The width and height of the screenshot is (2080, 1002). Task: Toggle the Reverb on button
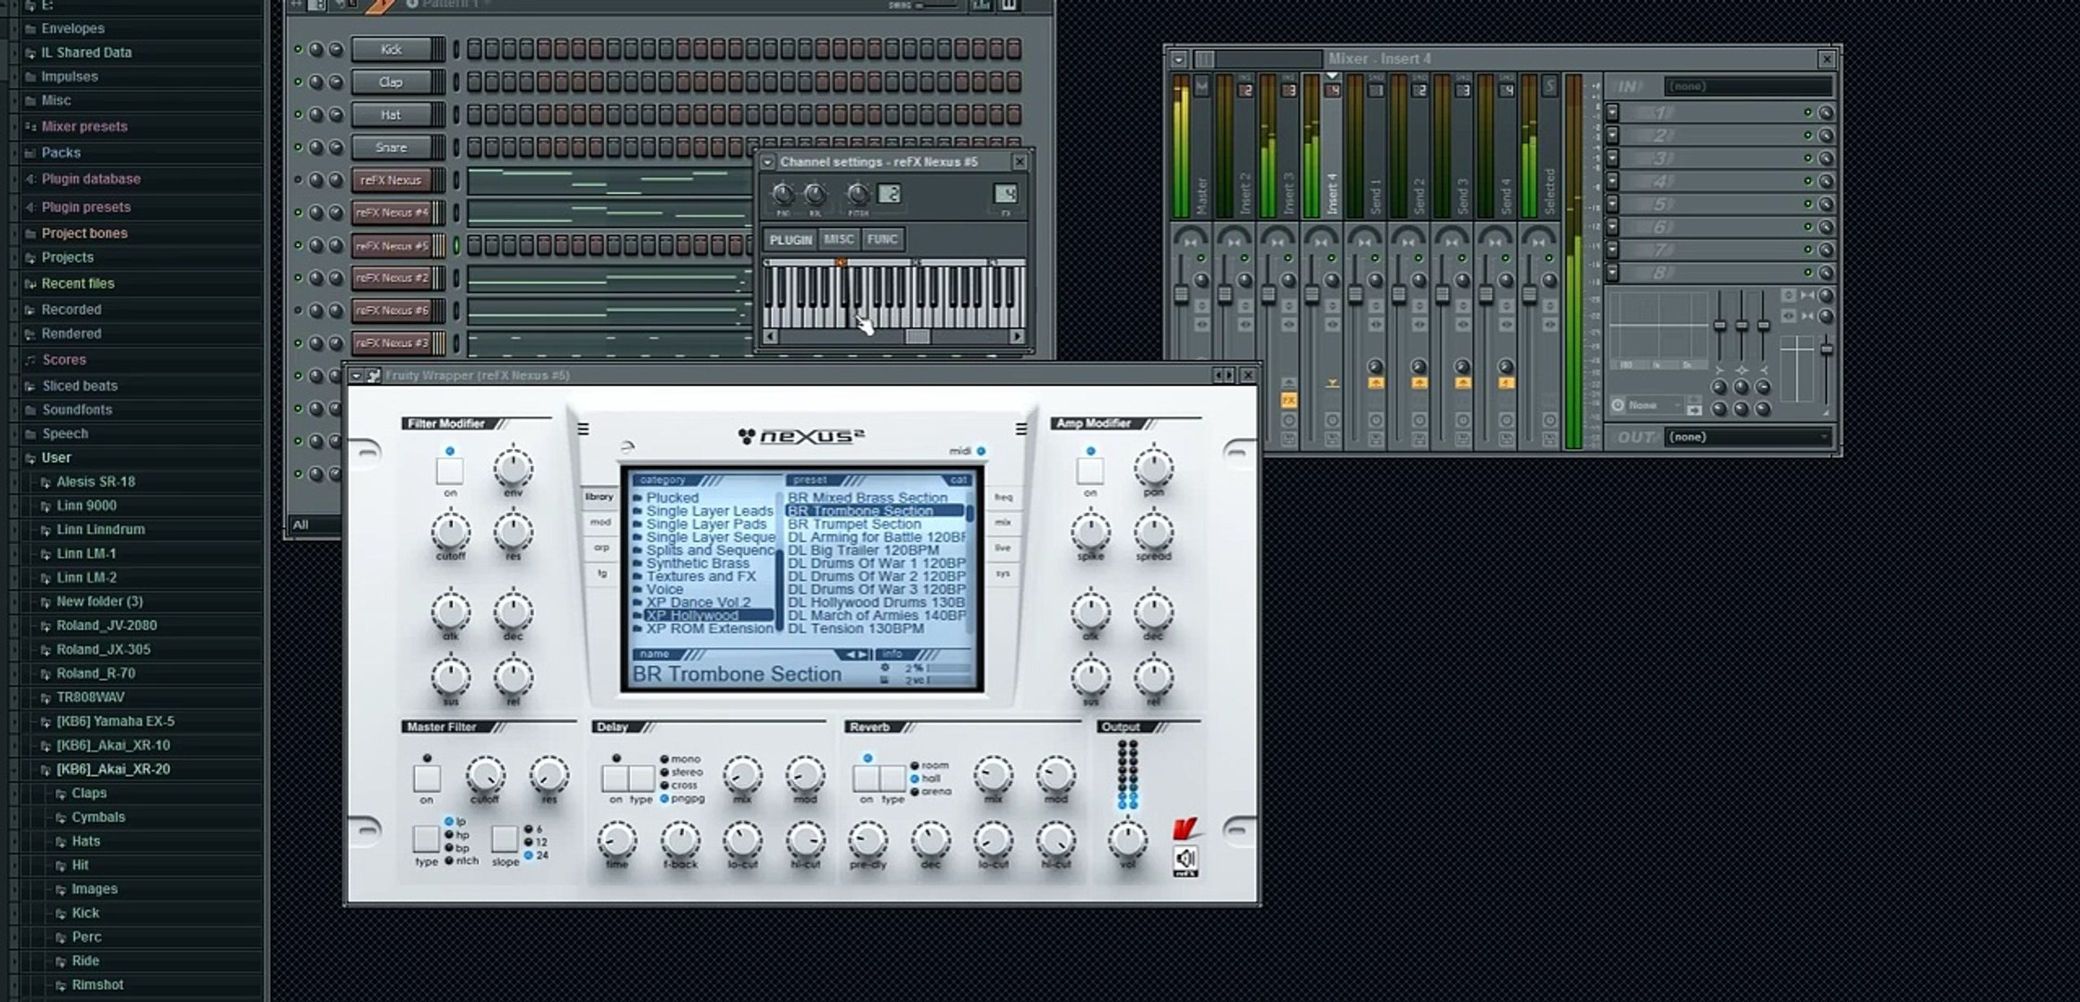(x=866, y=777)
